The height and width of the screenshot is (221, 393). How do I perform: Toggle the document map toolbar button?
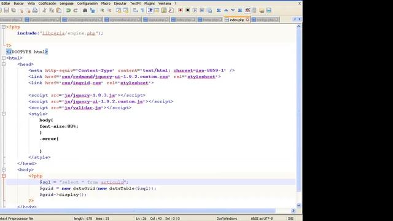[164, 10]
